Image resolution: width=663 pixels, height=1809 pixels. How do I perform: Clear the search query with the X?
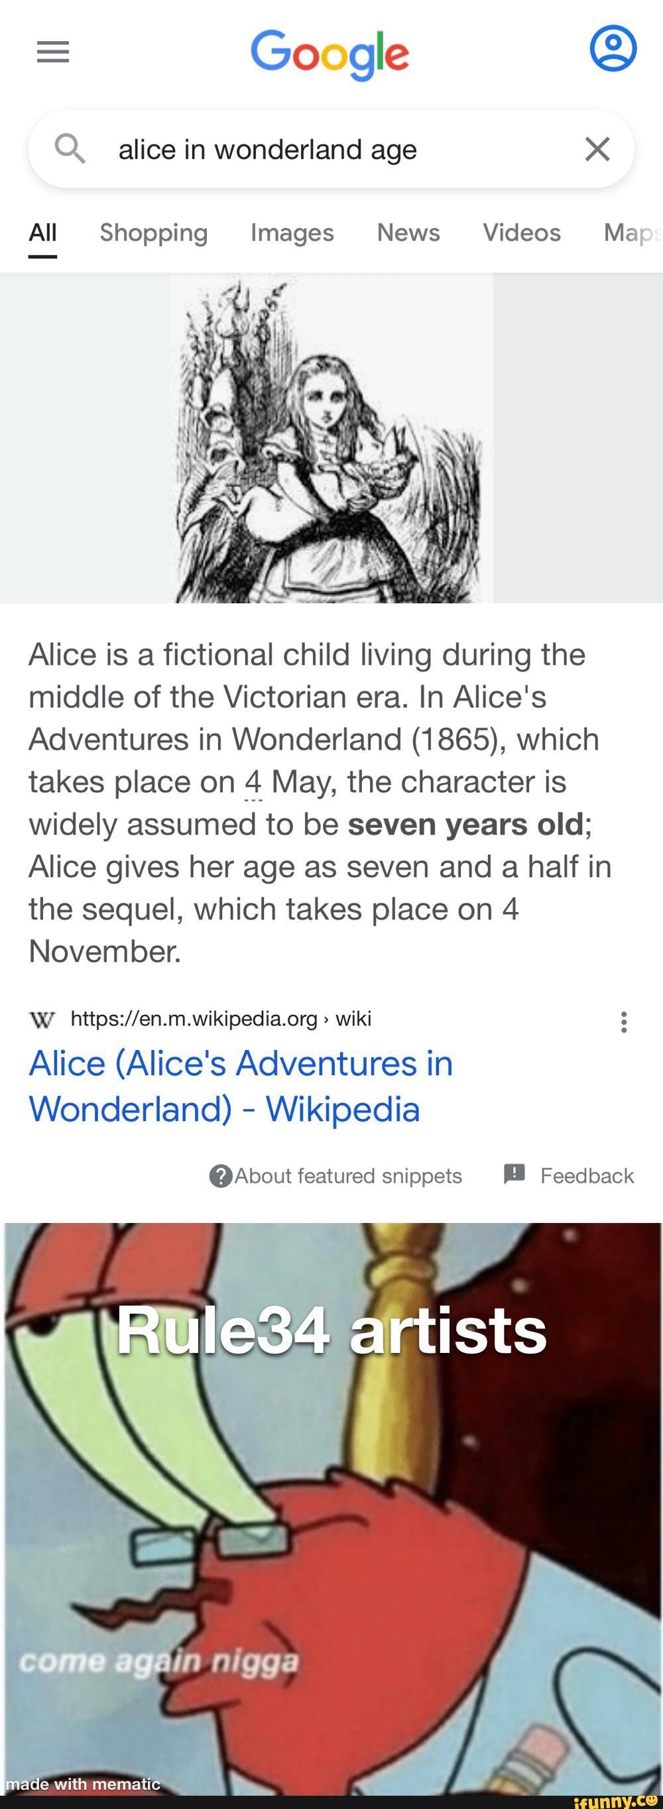click(x=596, y=148)
